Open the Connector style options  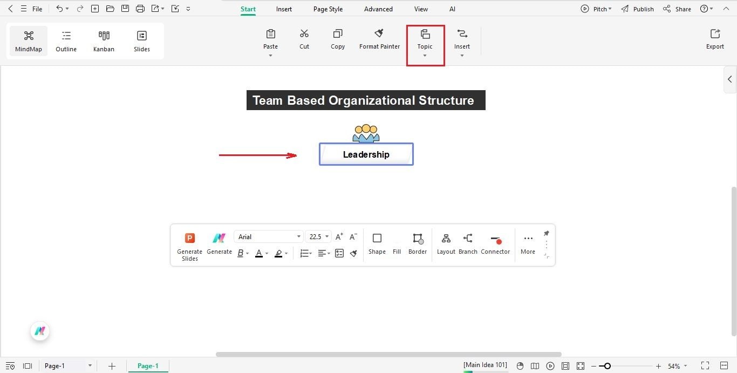495,244
